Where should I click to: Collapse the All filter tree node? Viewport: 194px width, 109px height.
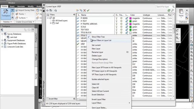click(x=48, y=18)
